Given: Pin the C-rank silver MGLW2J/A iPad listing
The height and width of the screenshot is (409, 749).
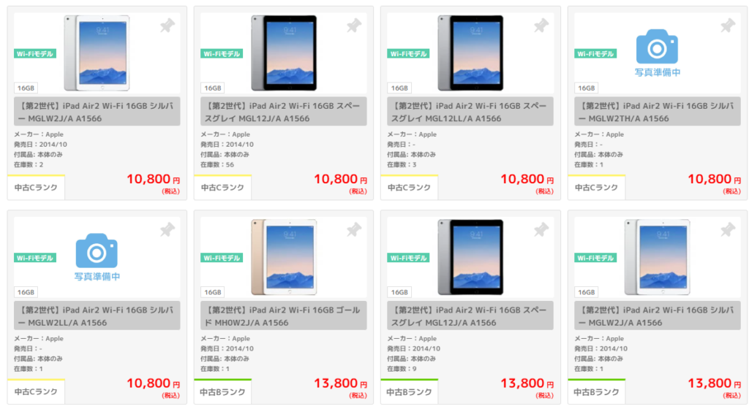Looking at the screenshot, I should 168,26.
